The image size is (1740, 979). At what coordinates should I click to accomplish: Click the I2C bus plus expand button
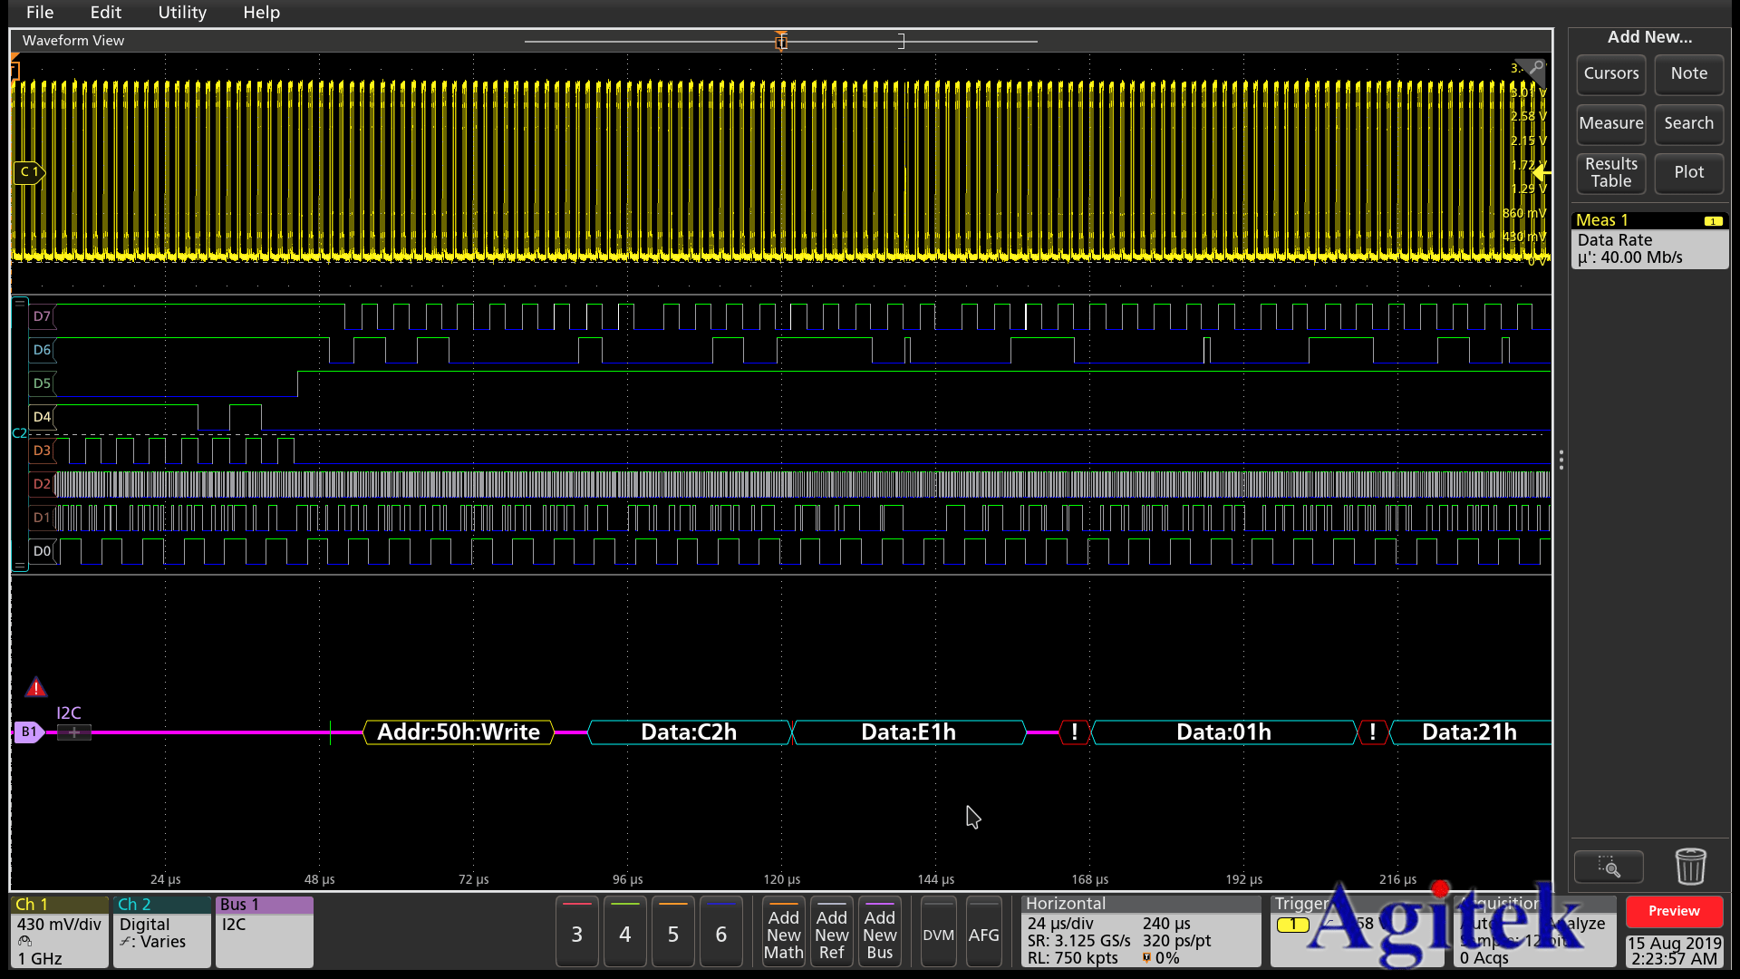click(x=73, y=732)
